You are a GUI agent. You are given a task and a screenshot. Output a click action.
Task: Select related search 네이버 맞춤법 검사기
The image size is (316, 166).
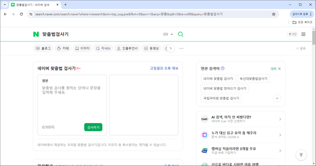(218, 78)
